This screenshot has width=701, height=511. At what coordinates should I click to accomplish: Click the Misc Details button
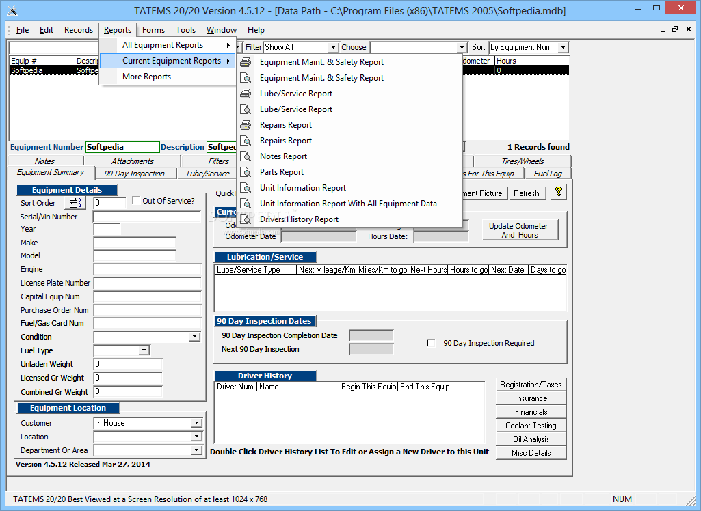[x=531, y=452]
